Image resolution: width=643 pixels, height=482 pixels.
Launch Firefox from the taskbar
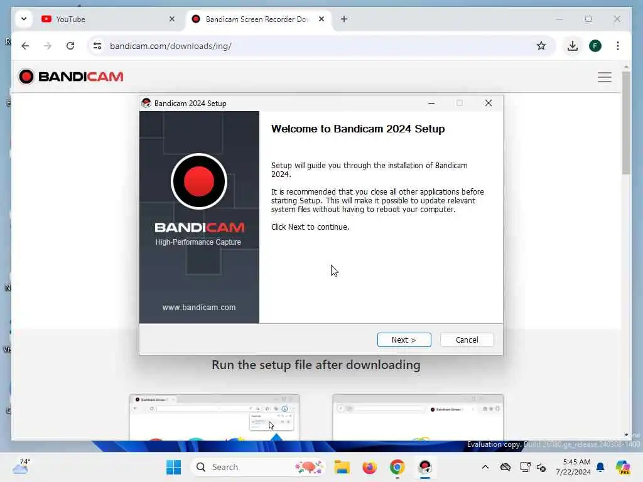coord(369,467)
